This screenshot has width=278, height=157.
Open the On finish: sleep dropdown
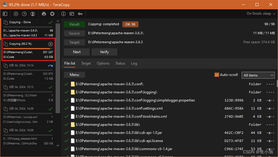[261, 14]
